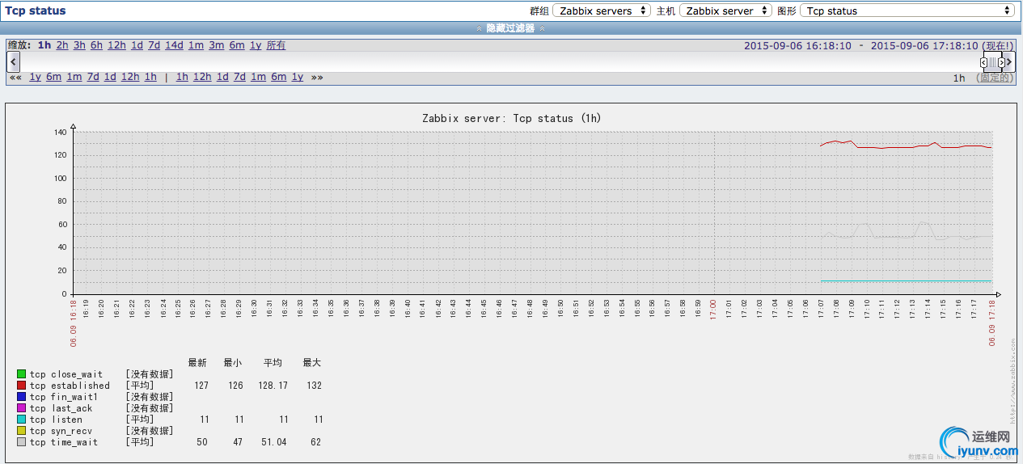Click the cyan tcp listen legend swatch

[x=22, y=420]
